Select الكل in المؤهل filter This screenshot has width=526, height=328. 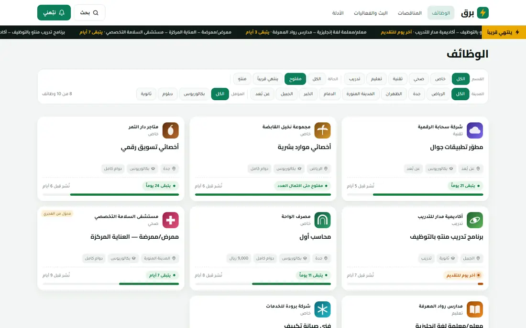click(220, 94)
